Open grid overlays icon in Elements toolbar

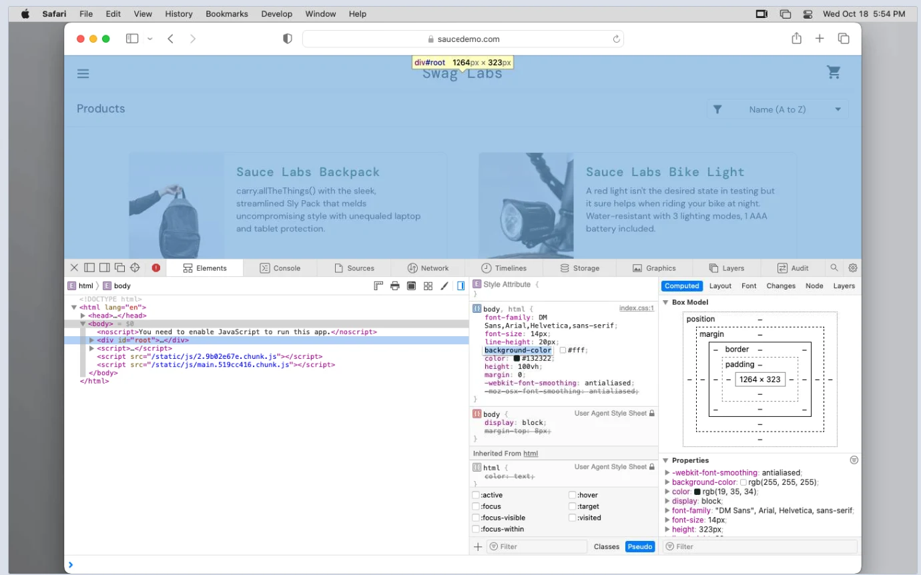point(428,285)
